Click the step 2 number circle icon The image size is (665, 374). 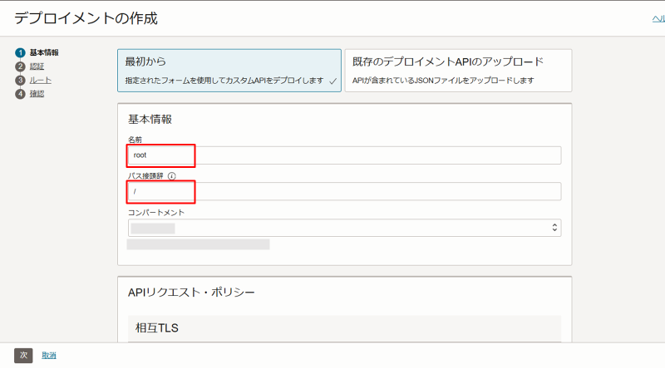tap(20, 66)
